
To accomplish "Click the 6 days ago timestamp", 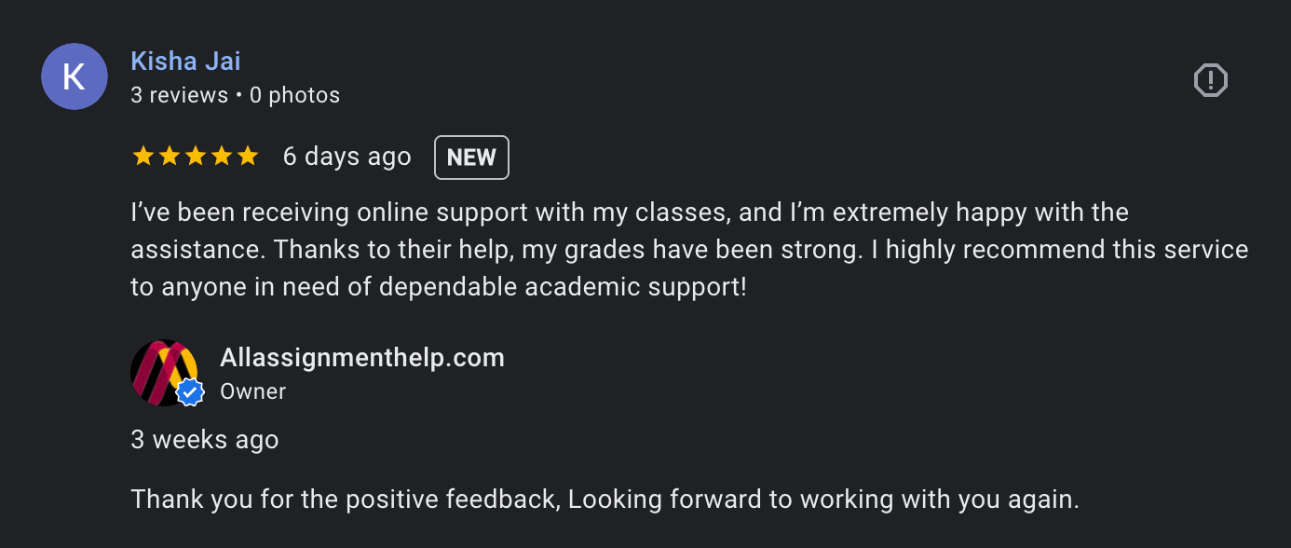I will tap(347, 156).
